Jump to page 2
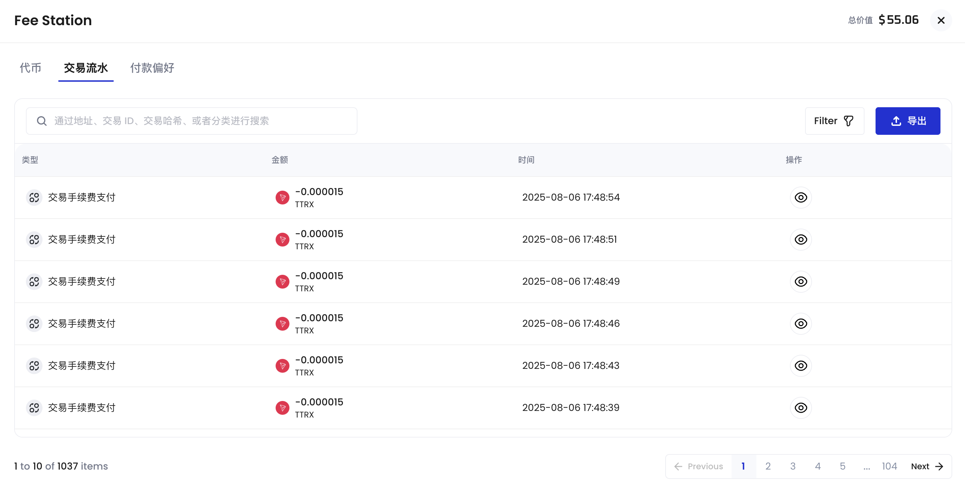 pyautogui.click(x=768, y=466)
